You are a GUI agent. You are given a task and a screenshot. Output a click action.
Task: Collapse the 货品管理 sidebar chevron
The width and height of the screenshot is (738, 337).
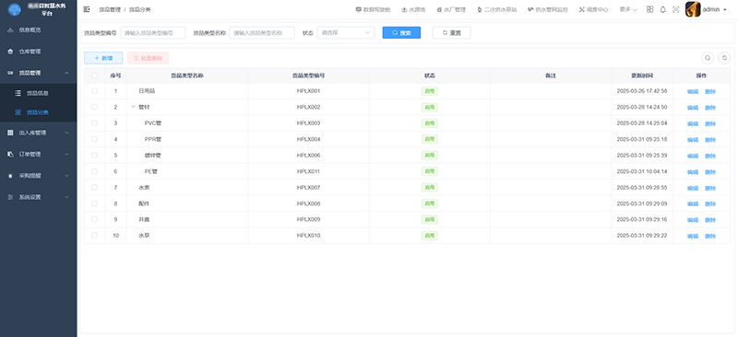(x=66, y=73)
